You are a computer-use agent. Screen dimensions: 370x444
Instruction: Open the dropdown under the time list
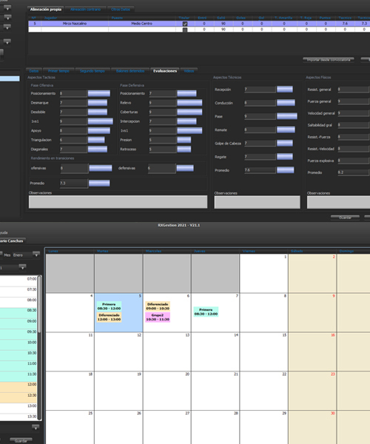pyautogui.click(x=36, y=427)
